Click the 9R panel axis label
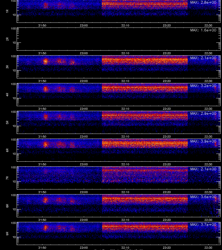Screen dimensions: 222x250 [7, 233]
